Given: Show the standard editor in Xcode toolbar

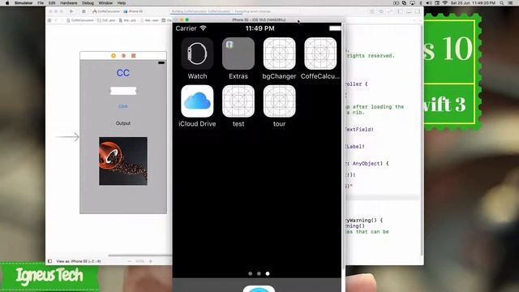Looking at the screenshot, I should point(372,11).
